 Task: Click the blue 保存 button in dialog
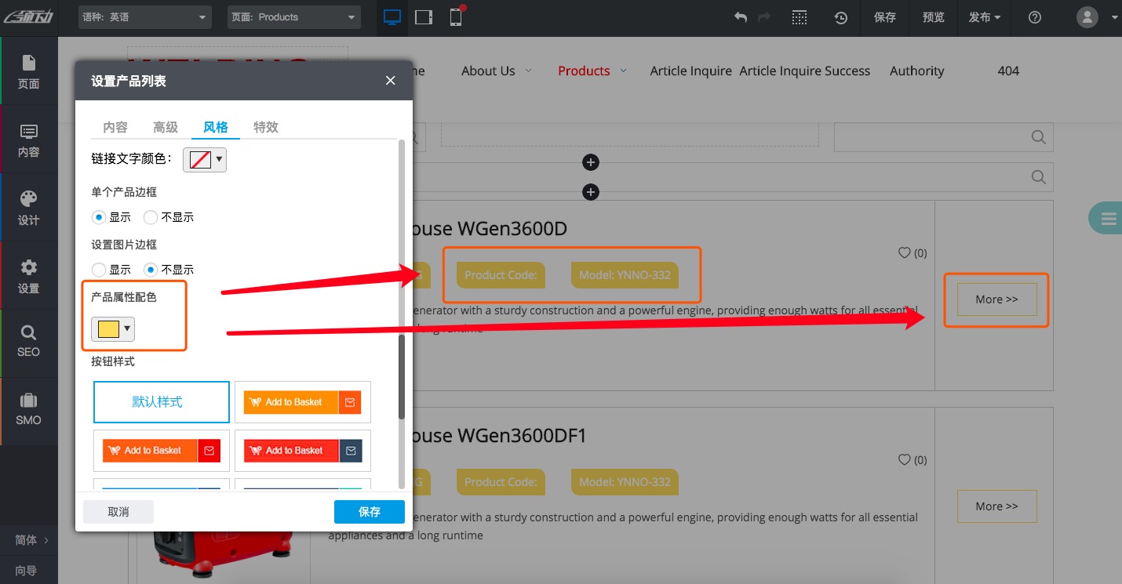click(x=369, y=512)
